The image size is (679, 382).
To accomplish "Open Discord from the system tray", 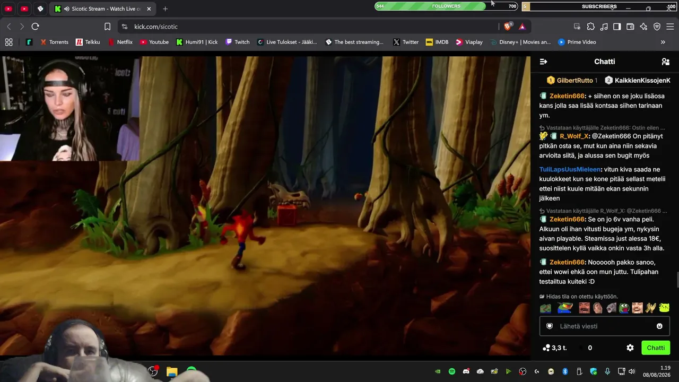I will (466, 371).
